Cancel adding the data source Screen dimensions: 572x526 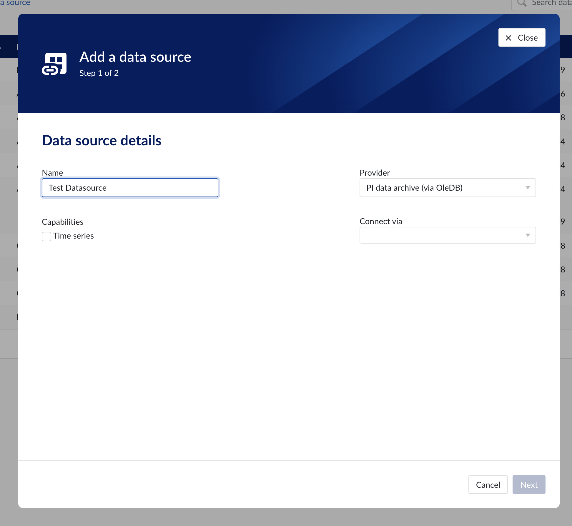click(x=488, y=485)
